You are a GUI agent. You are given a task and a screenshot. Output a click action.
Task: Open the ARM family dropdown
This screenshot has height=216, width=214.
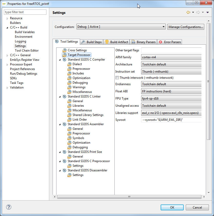click(171, 57)
